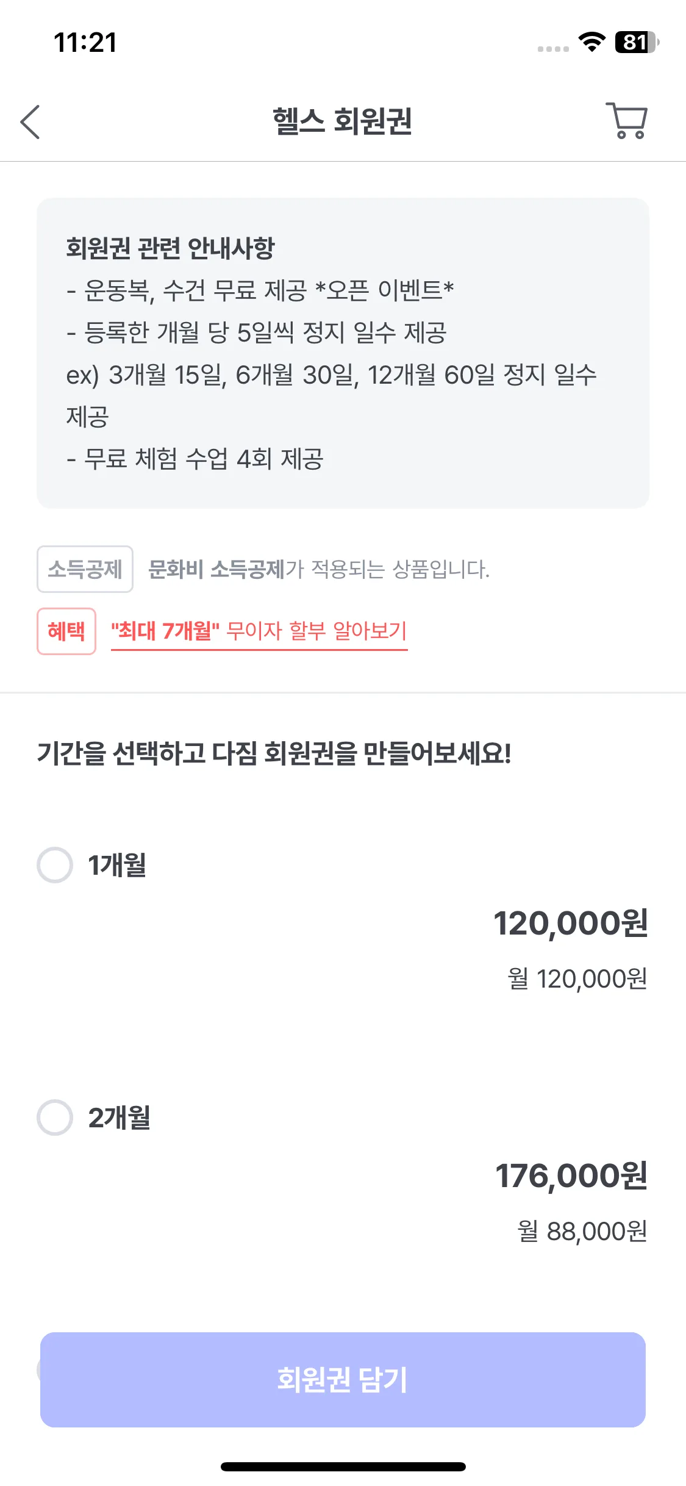Tap the back arrow icon
This screenshot has width=686, height=1486.
point(30,122)
